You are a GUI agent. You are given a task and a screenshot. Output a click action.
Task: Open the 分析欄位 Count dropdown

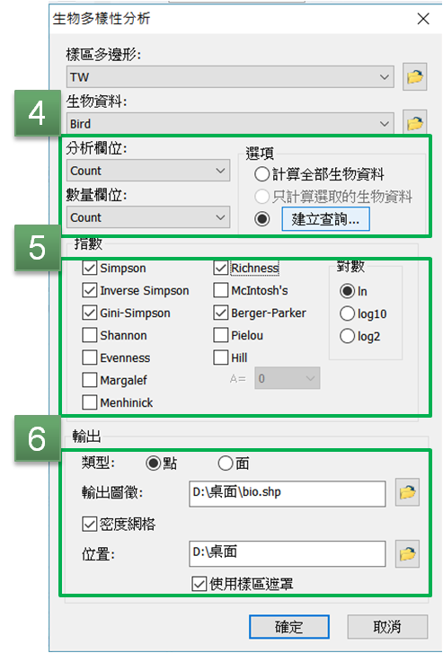(148, 171)
